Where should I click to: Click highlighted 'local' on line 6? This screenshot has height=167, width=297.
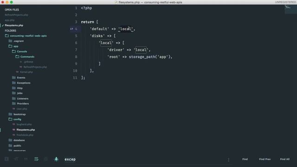coord(106,43)
